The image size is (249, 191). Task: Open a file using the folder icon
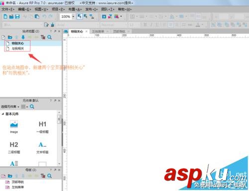pyautogui.click(x=11, y=16)
